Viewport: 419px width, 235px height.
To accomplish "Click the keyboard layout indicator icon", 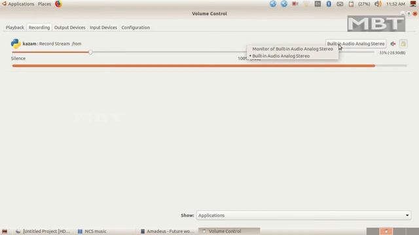I will (318, 4).
